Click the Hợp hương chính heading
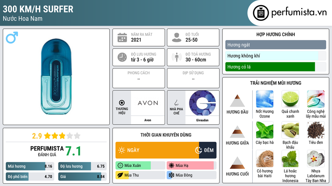 coord(276,34)
